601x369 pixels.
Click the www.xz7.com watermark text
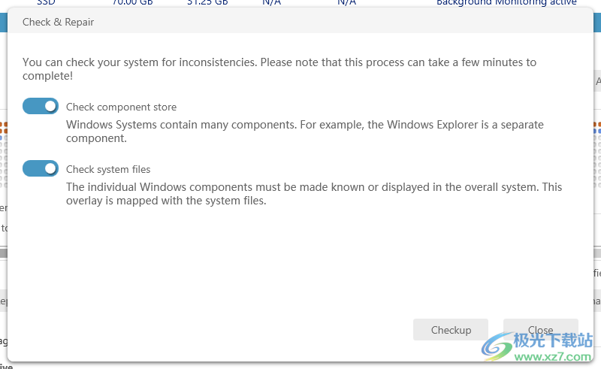[x=552, y=357]
